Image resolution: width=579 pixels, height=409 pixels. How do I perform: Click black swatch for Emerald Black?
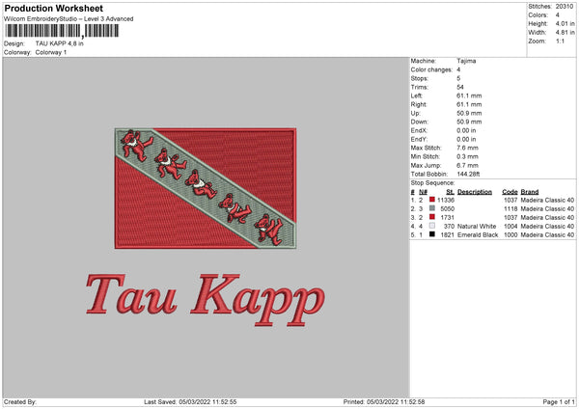pyautogui.click(x=432, y=234)
